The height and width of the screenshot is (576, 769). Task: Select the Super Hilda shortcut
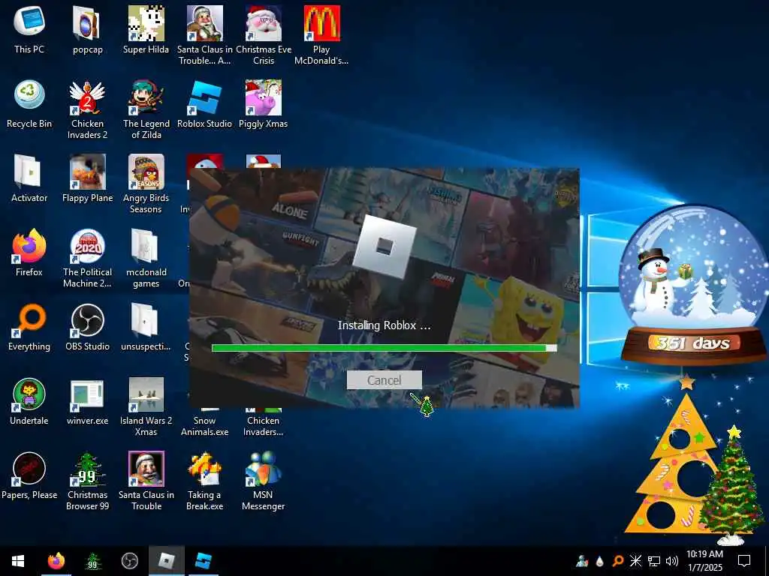(146, 30)
